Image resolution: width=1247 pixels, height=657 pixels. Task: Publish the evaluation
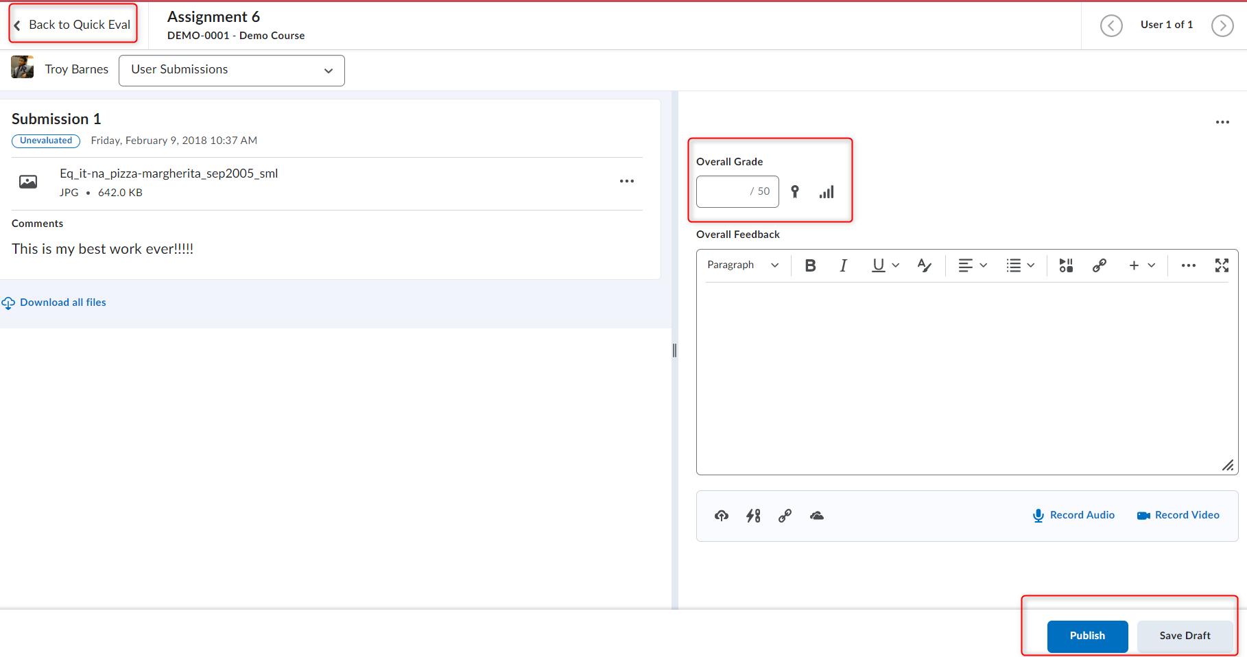pyautogui.click(x=1086, y=636)
